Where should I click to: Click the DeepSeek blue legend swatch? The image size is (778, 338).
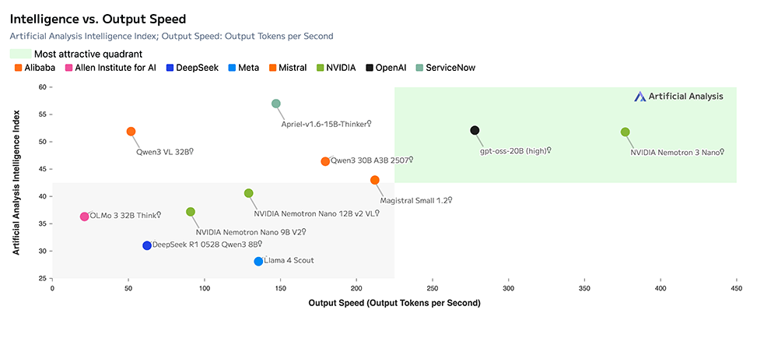pos(170,68)
